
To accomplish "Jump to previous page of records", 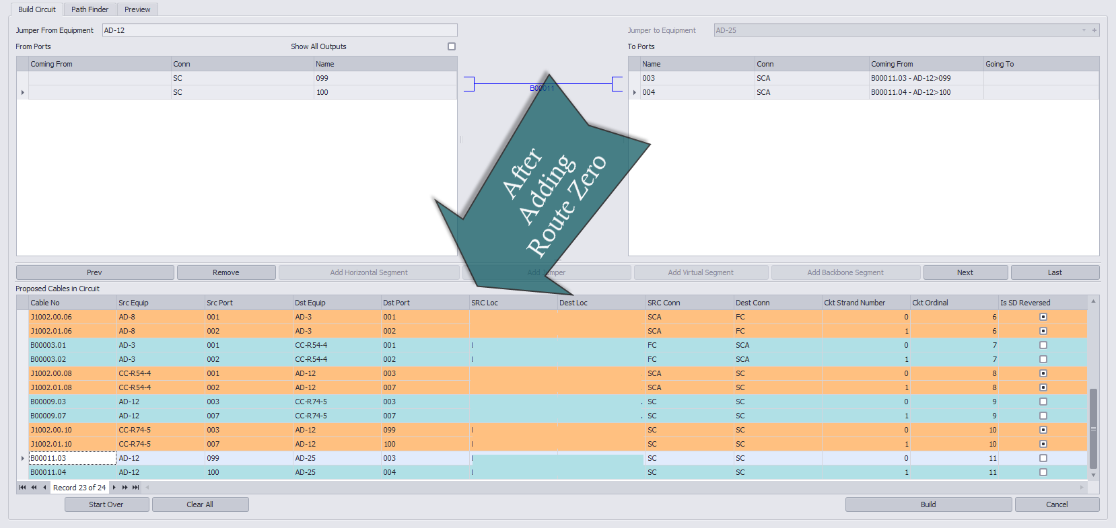I will click(x=34, y=488).
